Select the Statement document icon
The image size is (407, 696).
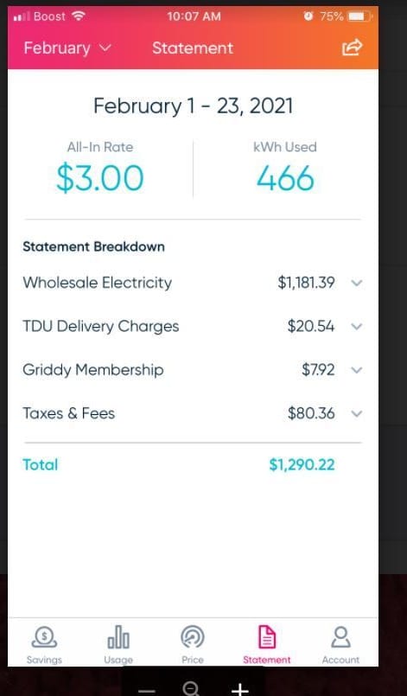click(x=267, y=637)
